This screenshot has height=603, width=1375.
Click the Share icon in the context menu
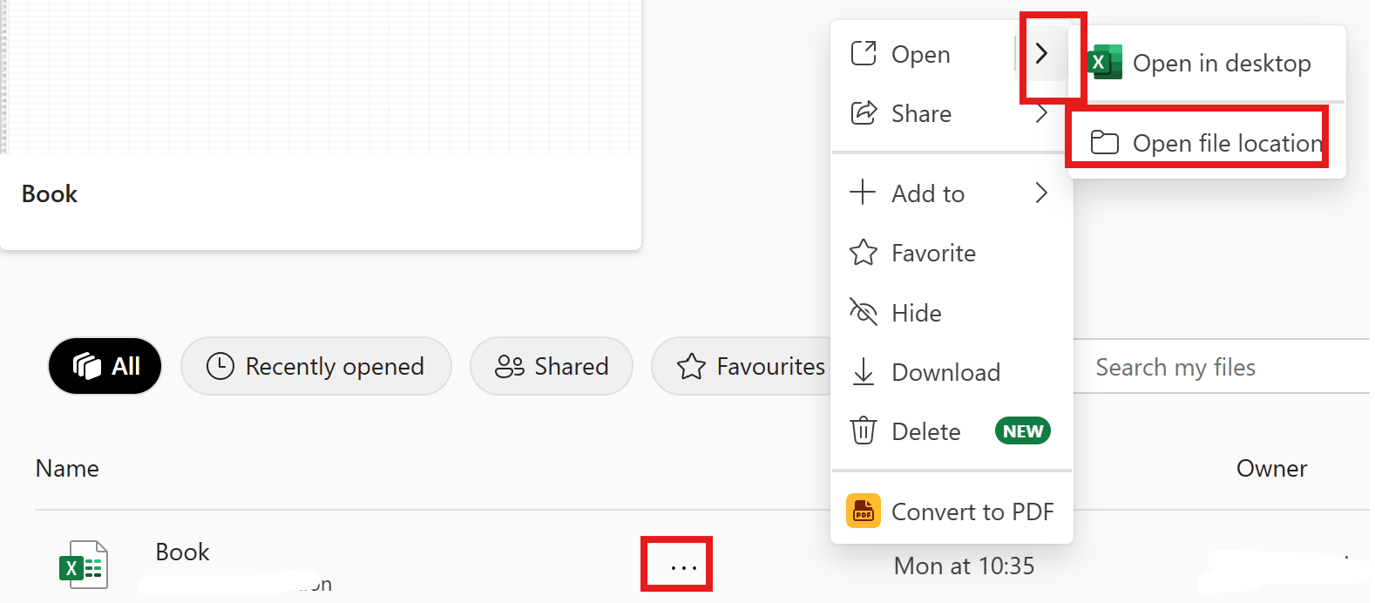(863, 113)
